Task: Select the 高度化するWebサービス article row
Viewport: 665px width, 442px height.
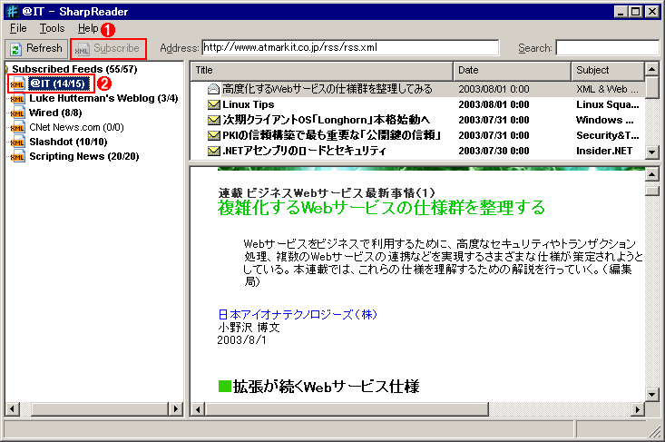Action: click(417, 89)
